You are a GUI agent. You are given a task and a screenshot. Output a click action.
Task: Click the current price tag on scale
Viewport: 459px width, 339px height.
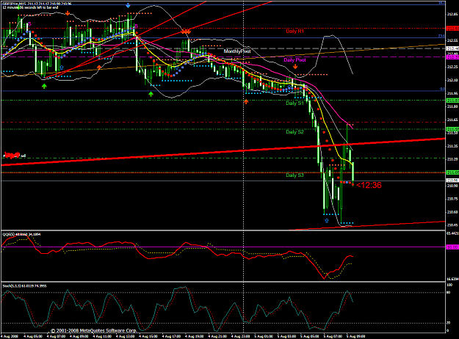pos(452,181)
